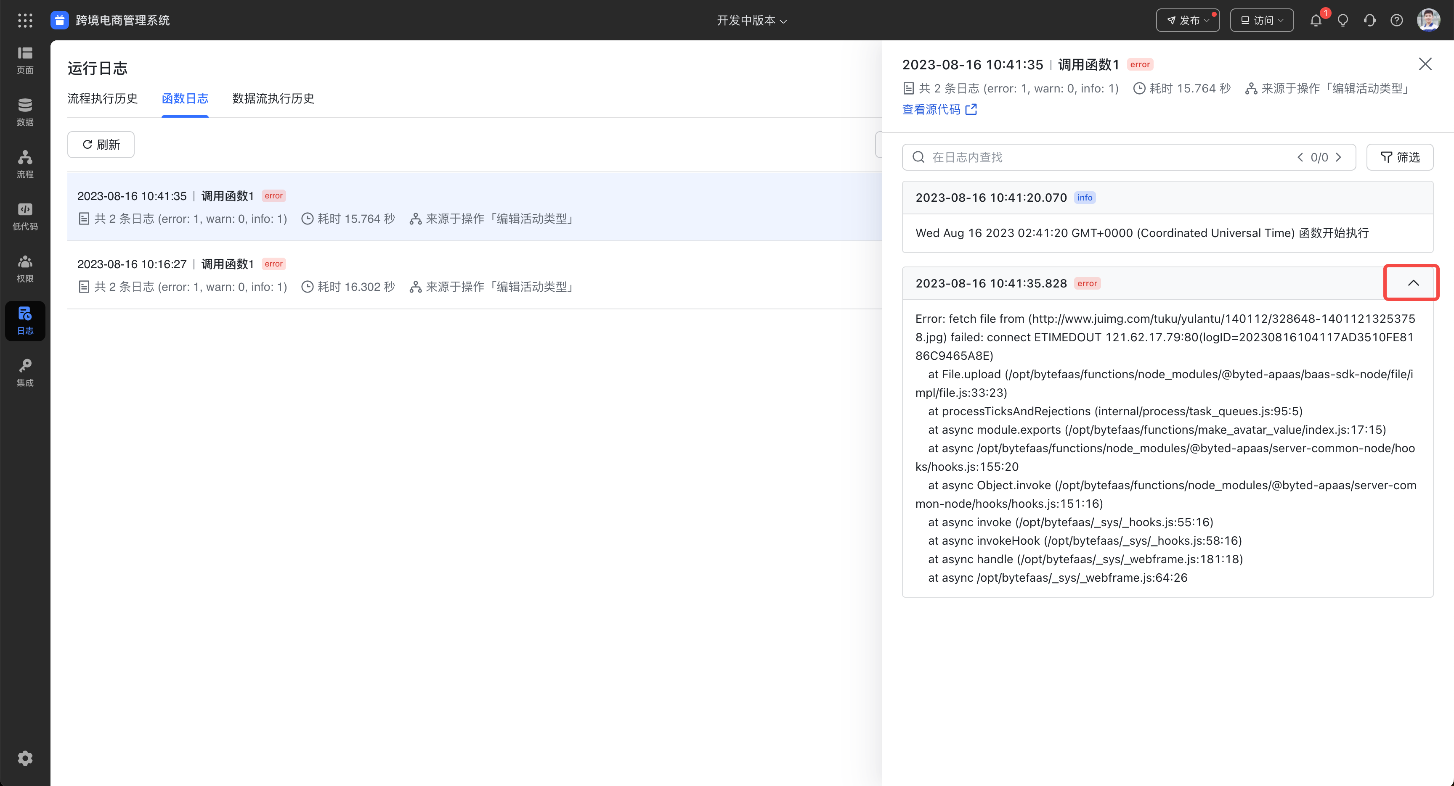Click the 函数开始执行 log message
This screenshot has height=786, width=1454.
pyautogui.click(x=1142, y=233)
